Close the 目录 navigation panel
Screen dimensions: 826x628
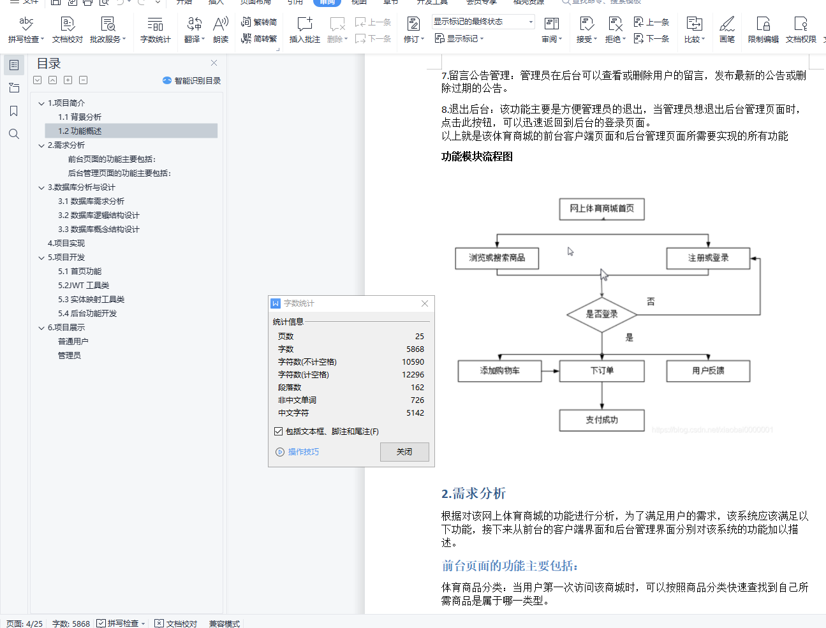(x=214, y=62)
